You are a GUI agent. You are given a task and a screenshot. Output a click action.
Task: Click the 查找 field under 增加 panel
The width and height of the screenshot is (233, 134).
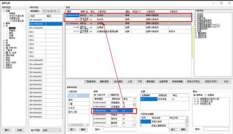click(x=216, y=129)
